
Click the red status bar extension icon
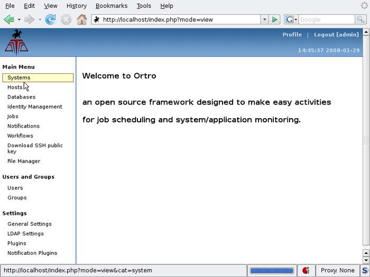pyautogui.click(x=306, y=270)
